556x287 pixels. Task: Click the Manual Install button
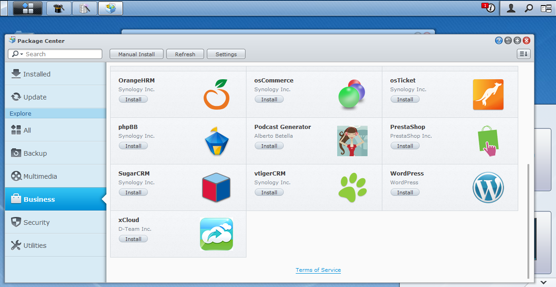(x=136, y=54)
